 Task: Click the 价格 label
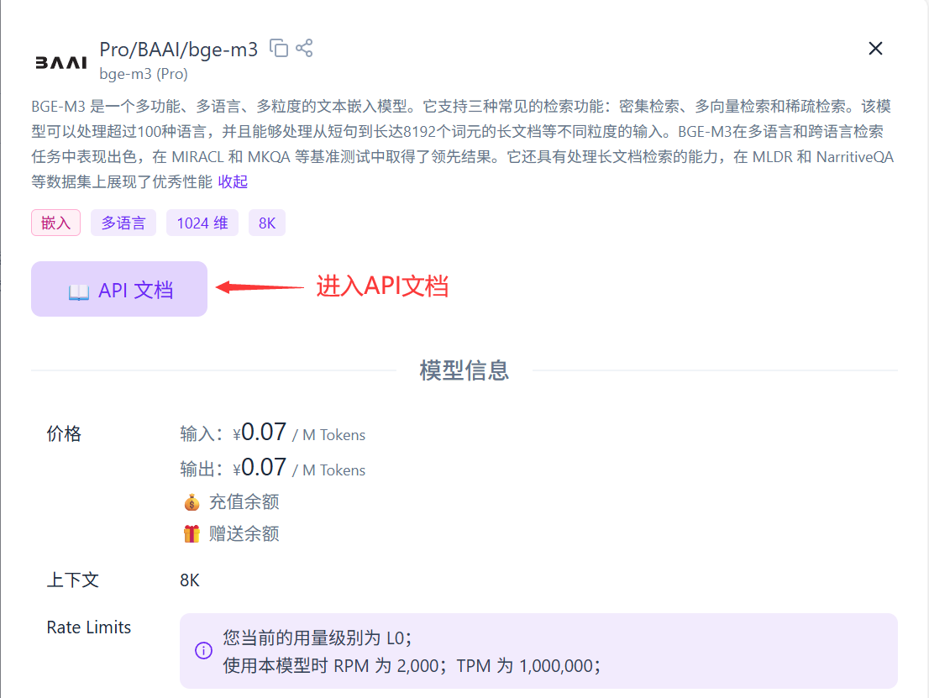64,433
